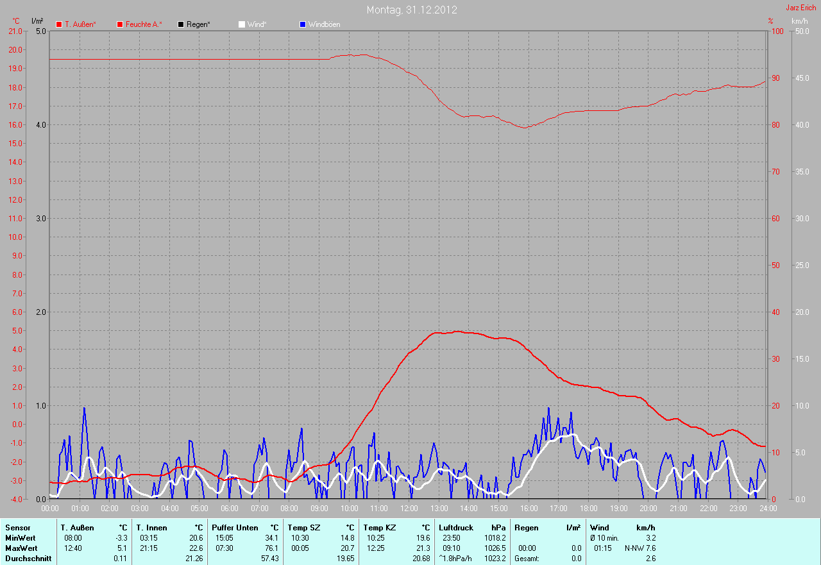The image size is (821, 565).
Task: Click the 'Wind*' legend label
Action: (x=257, y=24)
